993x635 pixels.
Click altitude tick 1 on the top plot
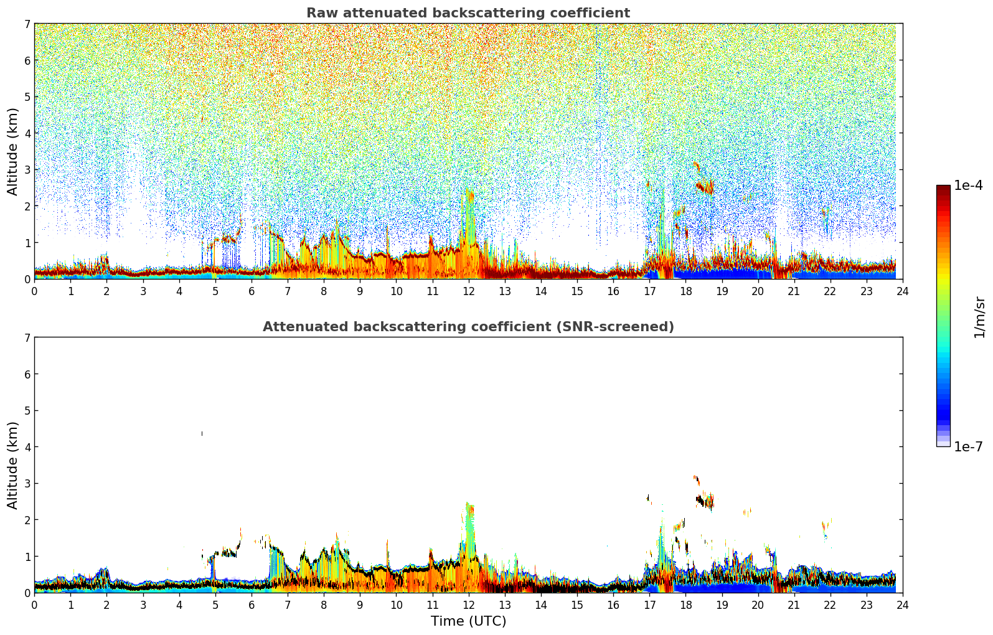[27, 243]
